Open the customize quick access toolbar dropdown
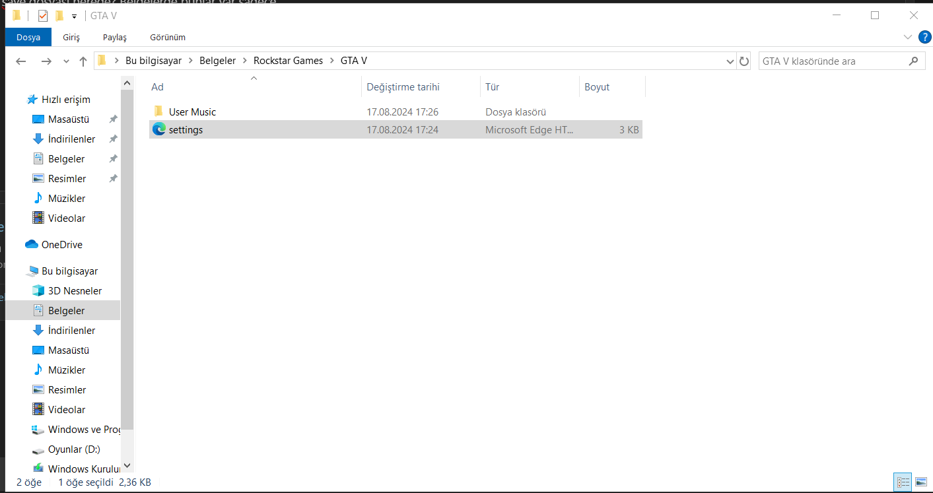The image size is (933, 493). [x=74, y=16]
